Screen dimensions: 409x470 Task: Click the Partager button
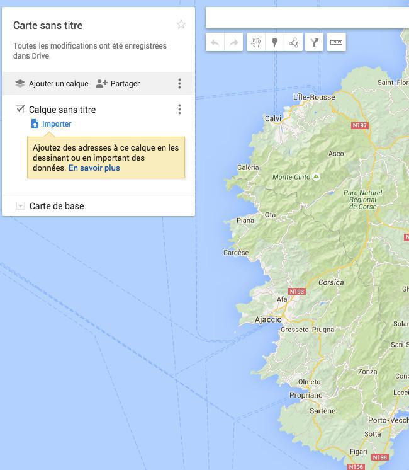click(x=118, y=84)
